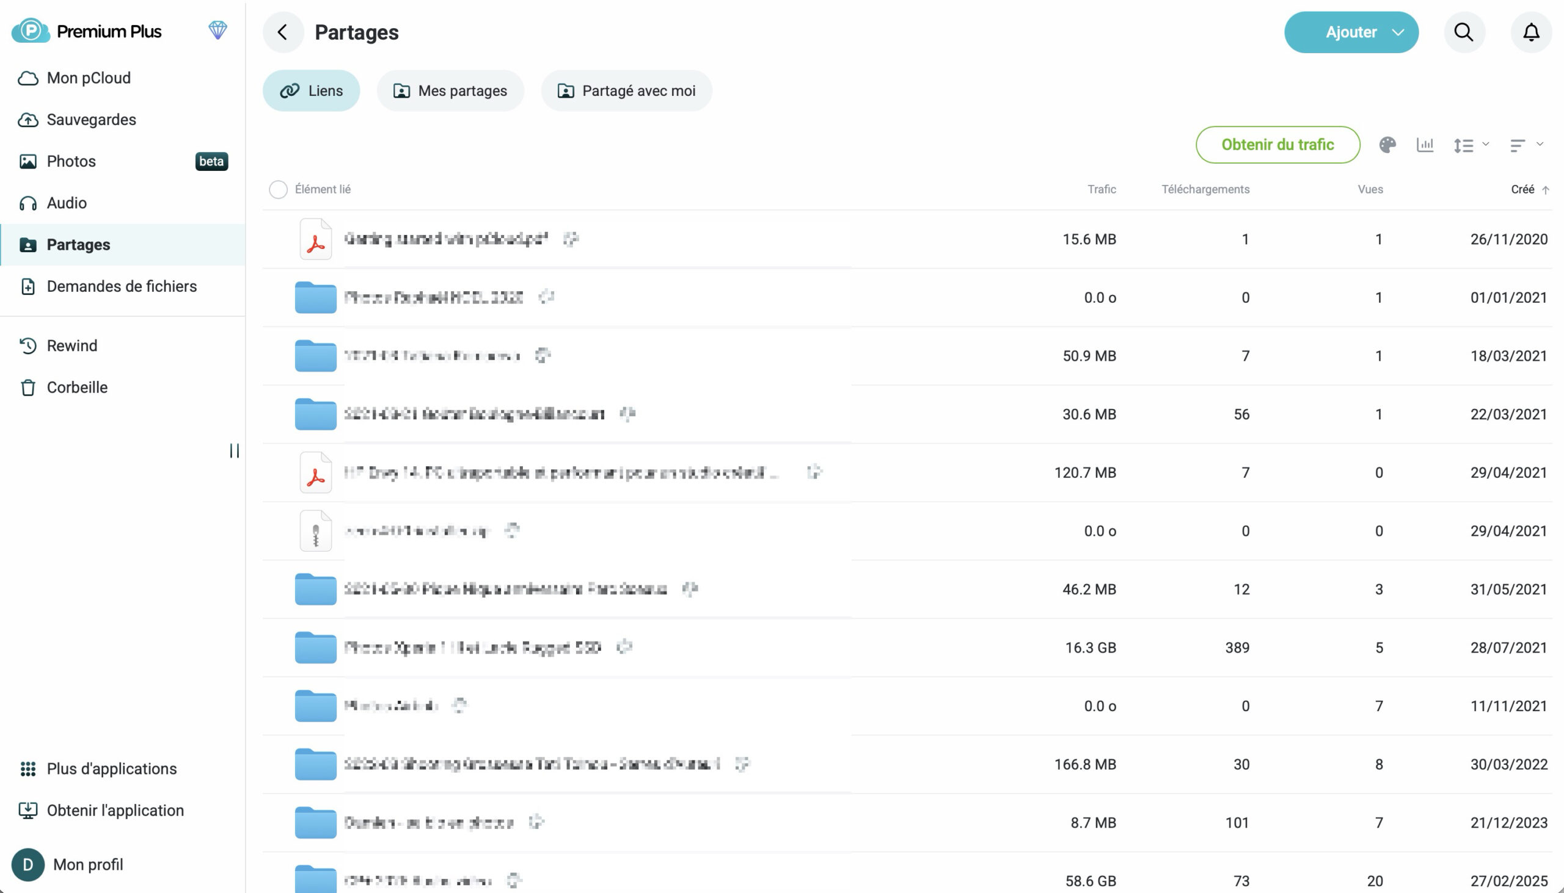Click the notifications bell icon
Viewport: 1564px width, 893px height.
point(1531,32)
